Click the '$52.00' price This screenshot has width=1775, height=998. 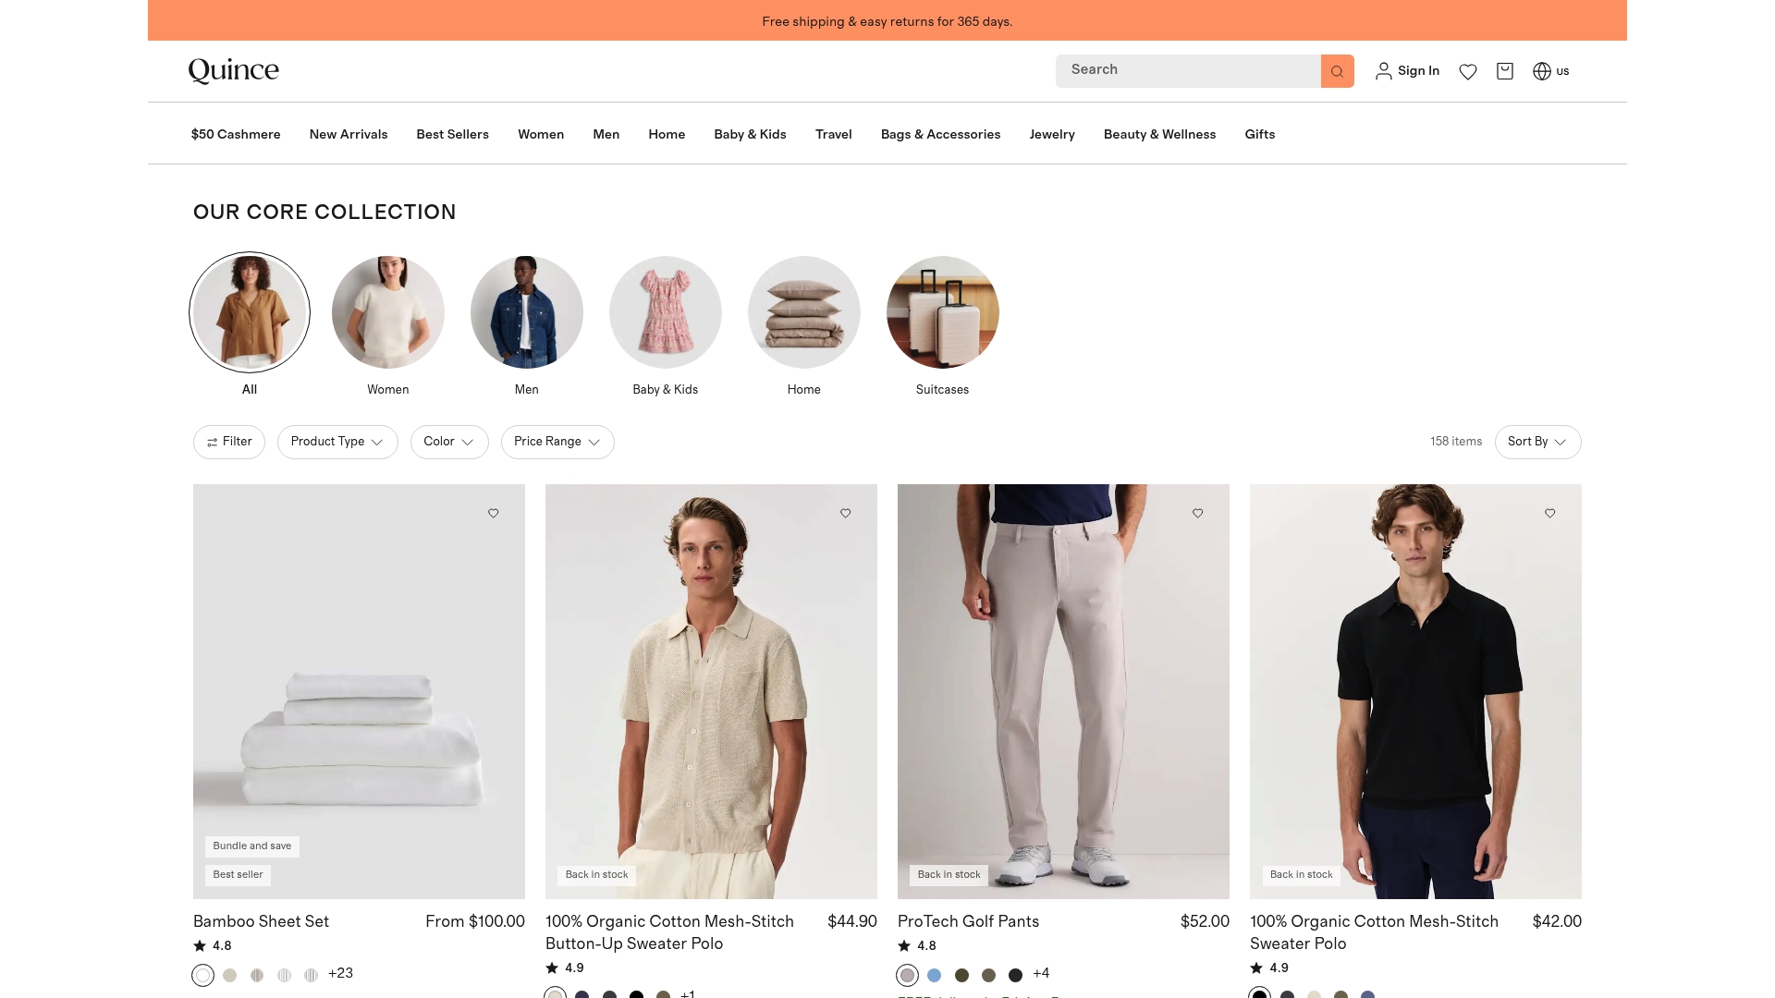pyautogui.click(x=1205, y=921)
